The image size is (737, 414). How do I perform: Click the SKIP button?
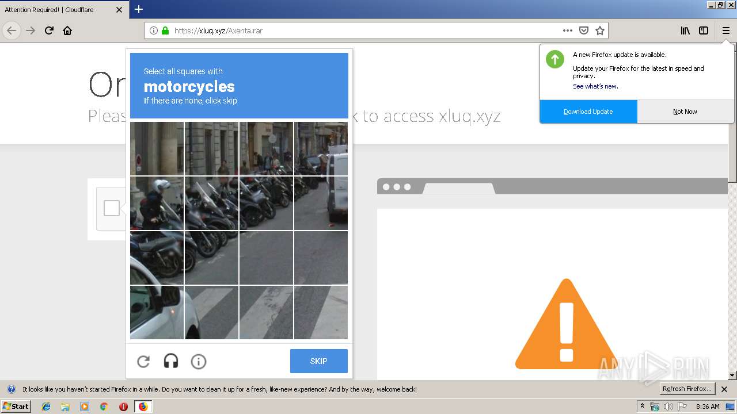click(x=319, y=361)
